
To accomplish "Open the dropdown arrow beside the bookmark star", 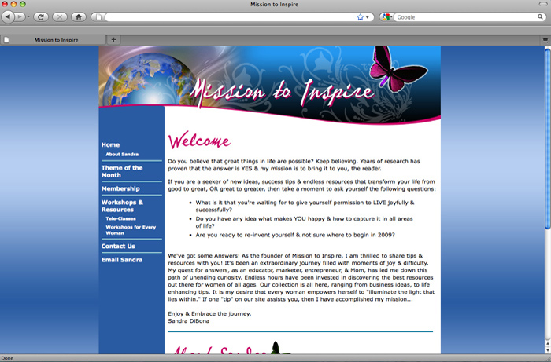I will (368, 16).
